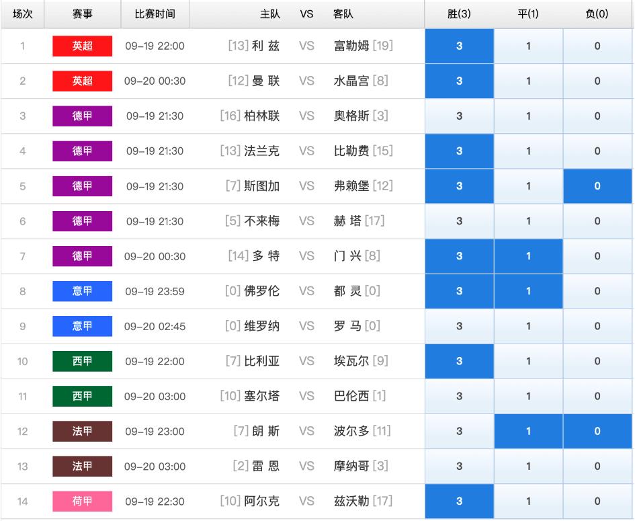Click match time 09-20 02:45
635x521 pixels.
[x=155, y=327]
